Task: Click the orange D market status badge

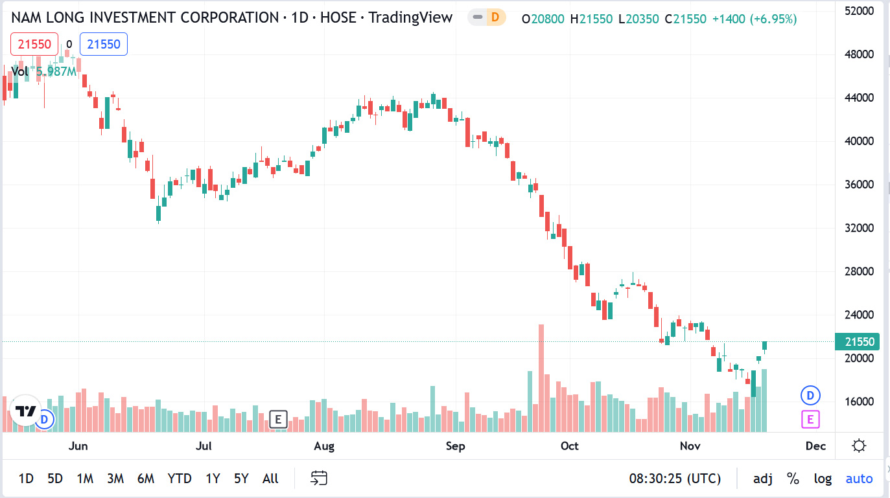Action: (x=495, y=17)
